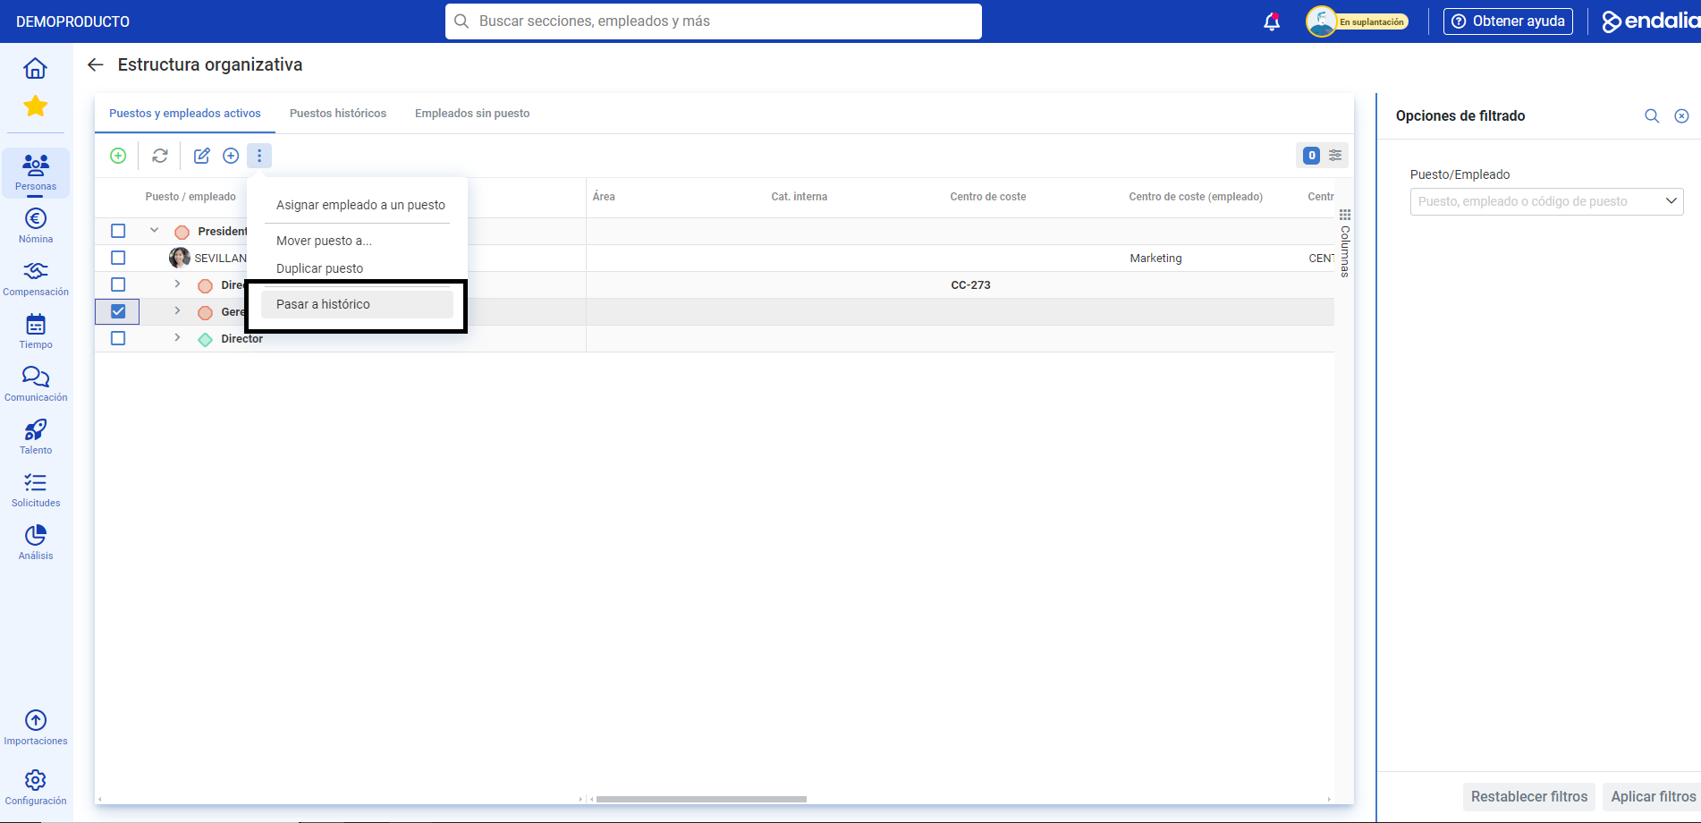
Task: Click the filter settings sliders icon
Action: [1335, 156]
